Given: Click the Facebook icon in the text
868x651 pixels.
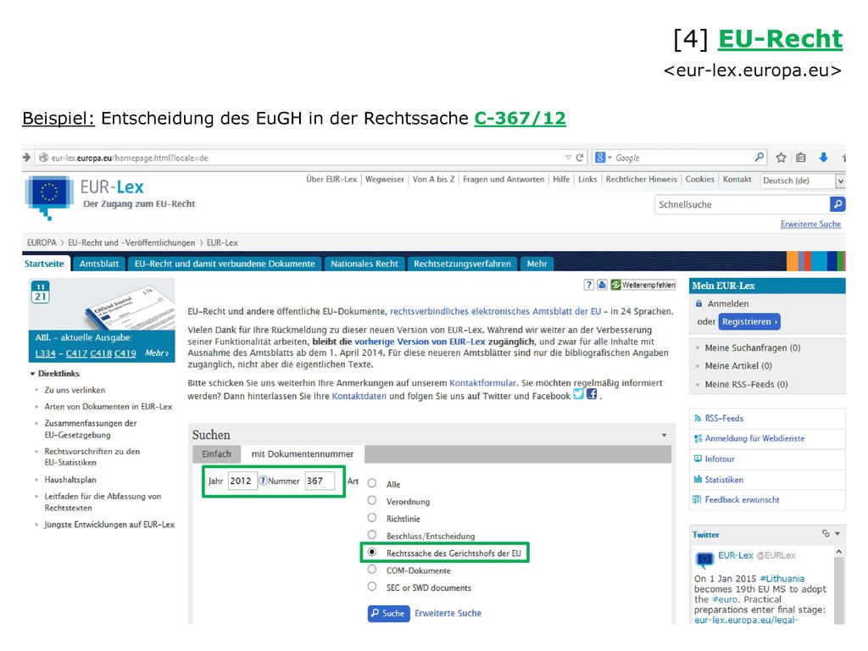Looking at the screenshot, I should tap(591, 394).
